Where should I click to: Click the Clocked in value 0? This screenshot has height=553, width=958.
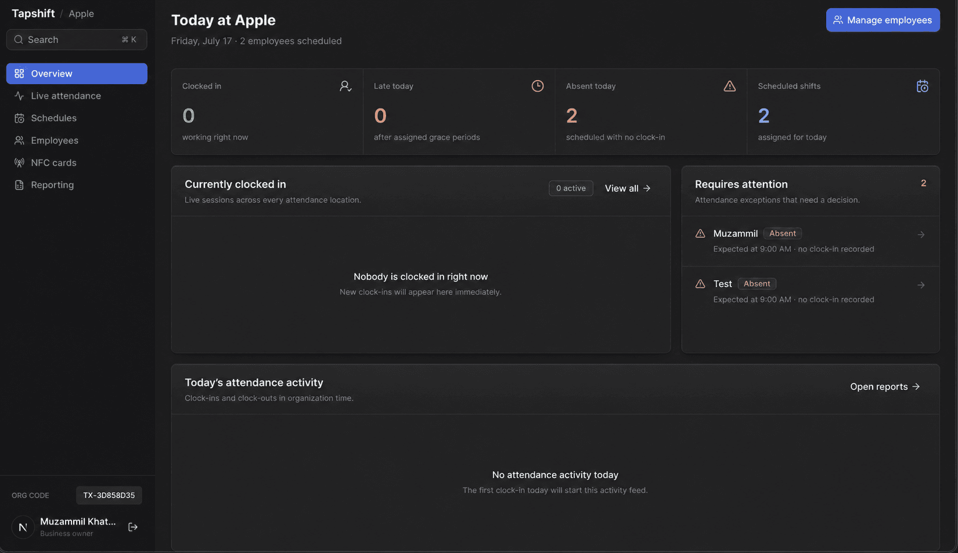[189, 115]
